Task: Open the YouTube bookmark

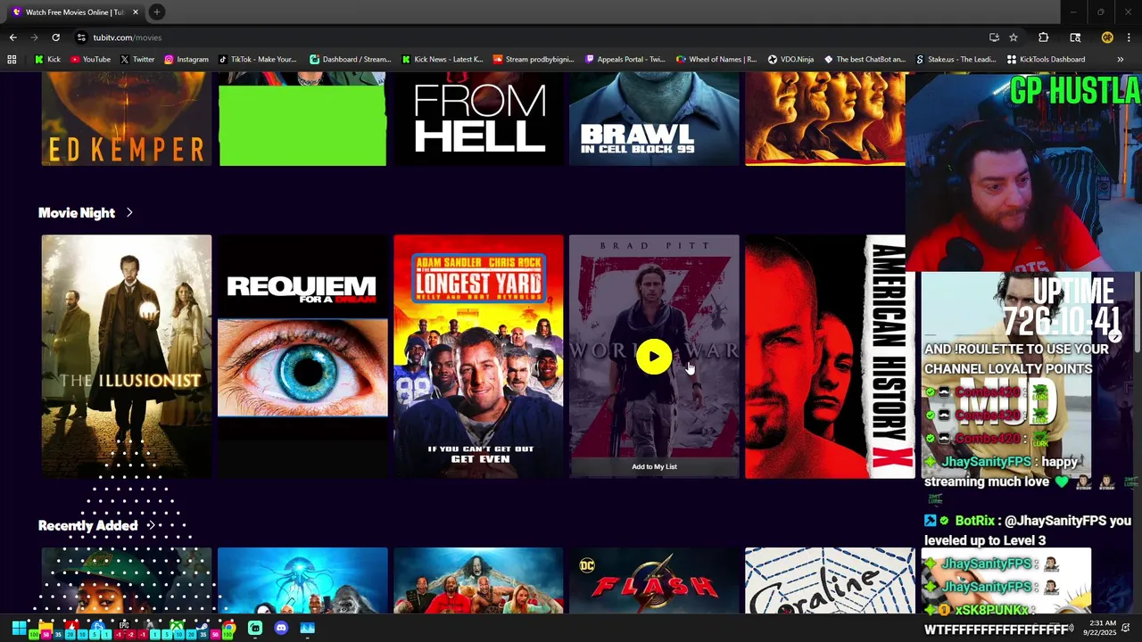Action: pyautogui.click(x=90, y=60)
